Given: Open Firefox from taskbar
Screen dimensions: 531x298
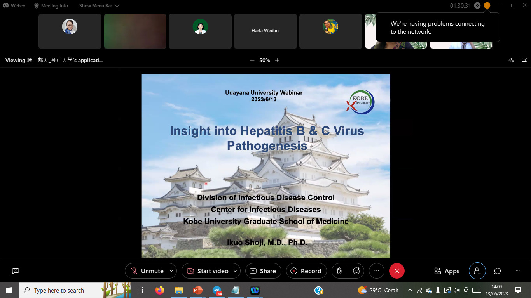Looking at the screenshot, I should pos(159,290).
